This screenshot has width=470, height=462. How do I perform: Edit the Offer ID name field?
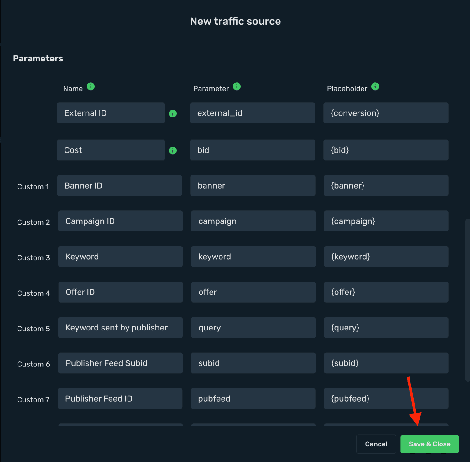click(x=121, y=292)
